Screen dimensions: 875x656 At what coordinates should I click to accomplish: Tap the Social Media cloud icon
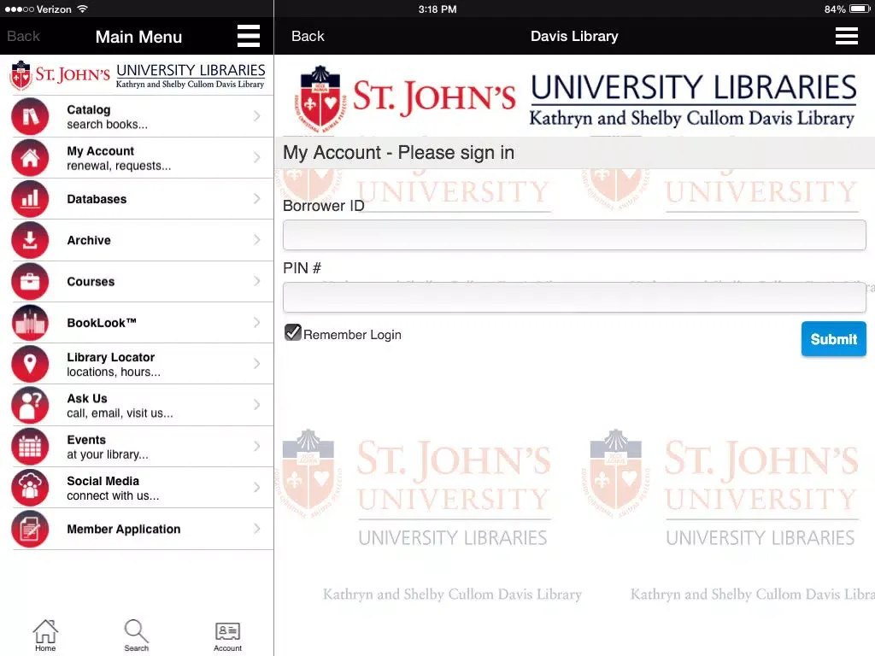point(30,488)
